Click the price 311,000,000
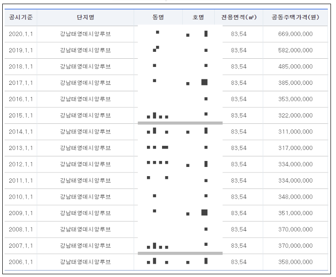Screen dimensions: 336x277 [x=295, y=132]
